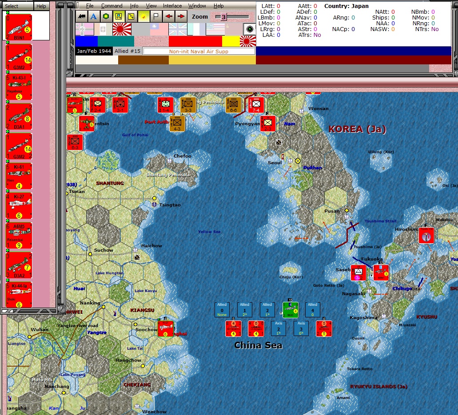The height and width of the screenshot is (415, 458).
Task: Select the Japanese rising sun flag icon
Action: 122,29
